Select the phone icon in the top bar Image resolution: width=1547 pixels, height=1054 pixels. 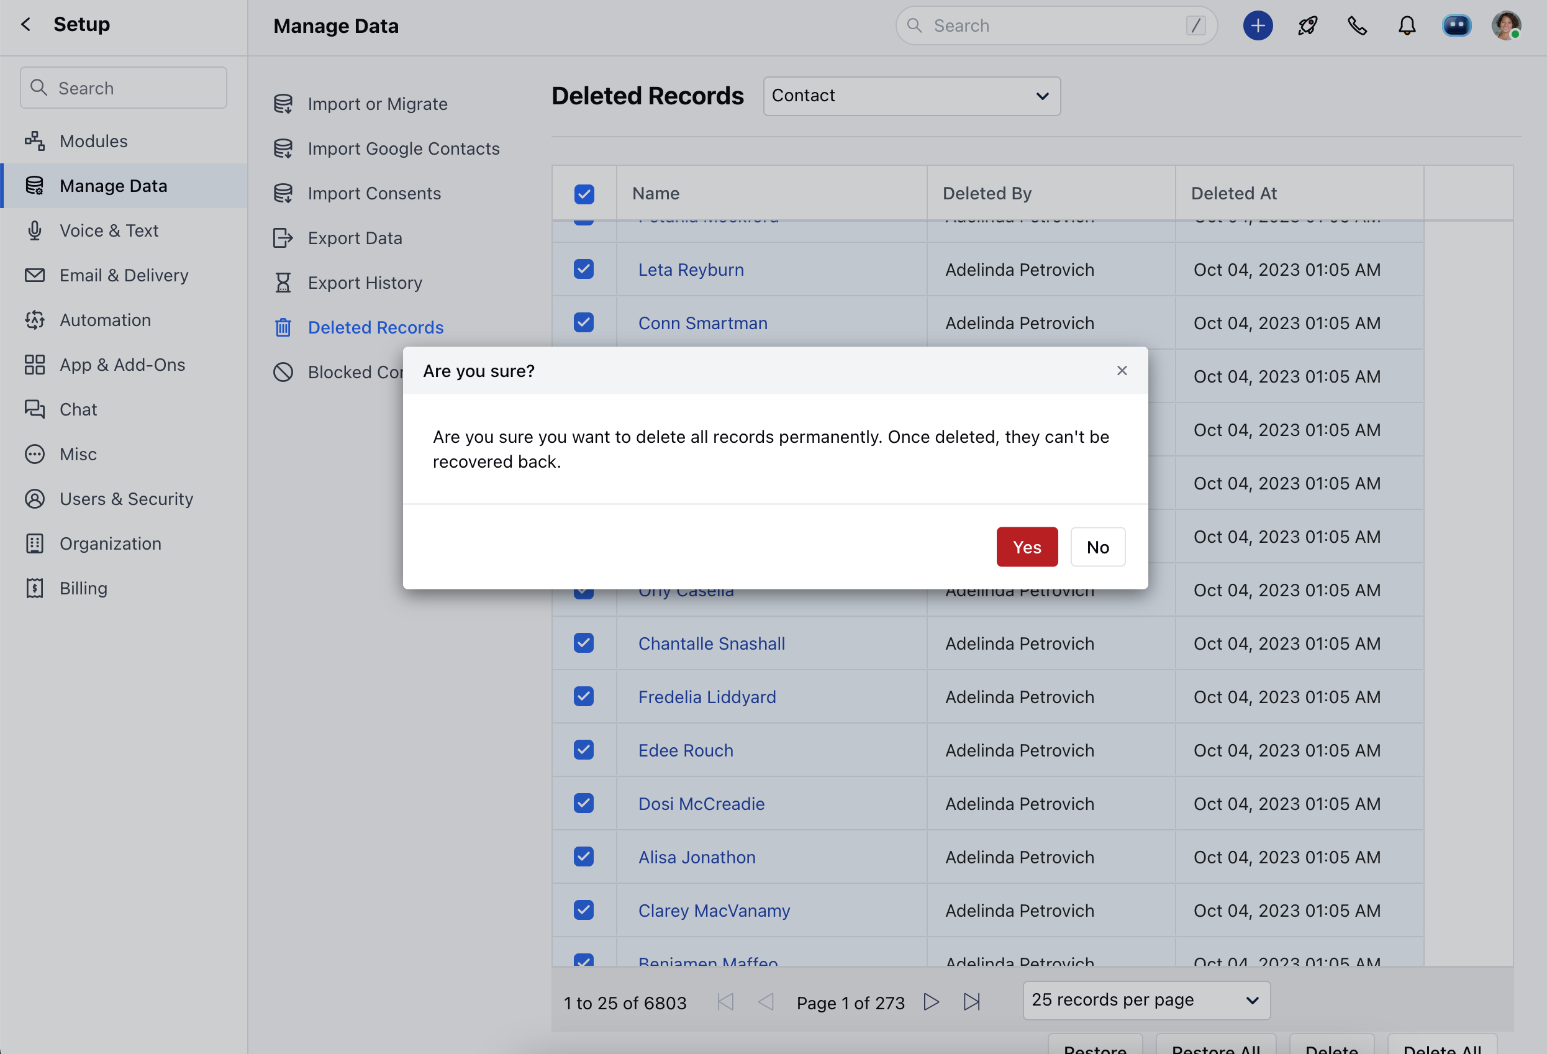(x=1356, y=25)
